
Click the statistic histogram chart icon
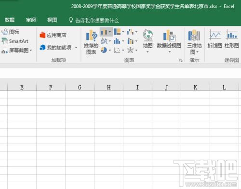click(117, 41)
